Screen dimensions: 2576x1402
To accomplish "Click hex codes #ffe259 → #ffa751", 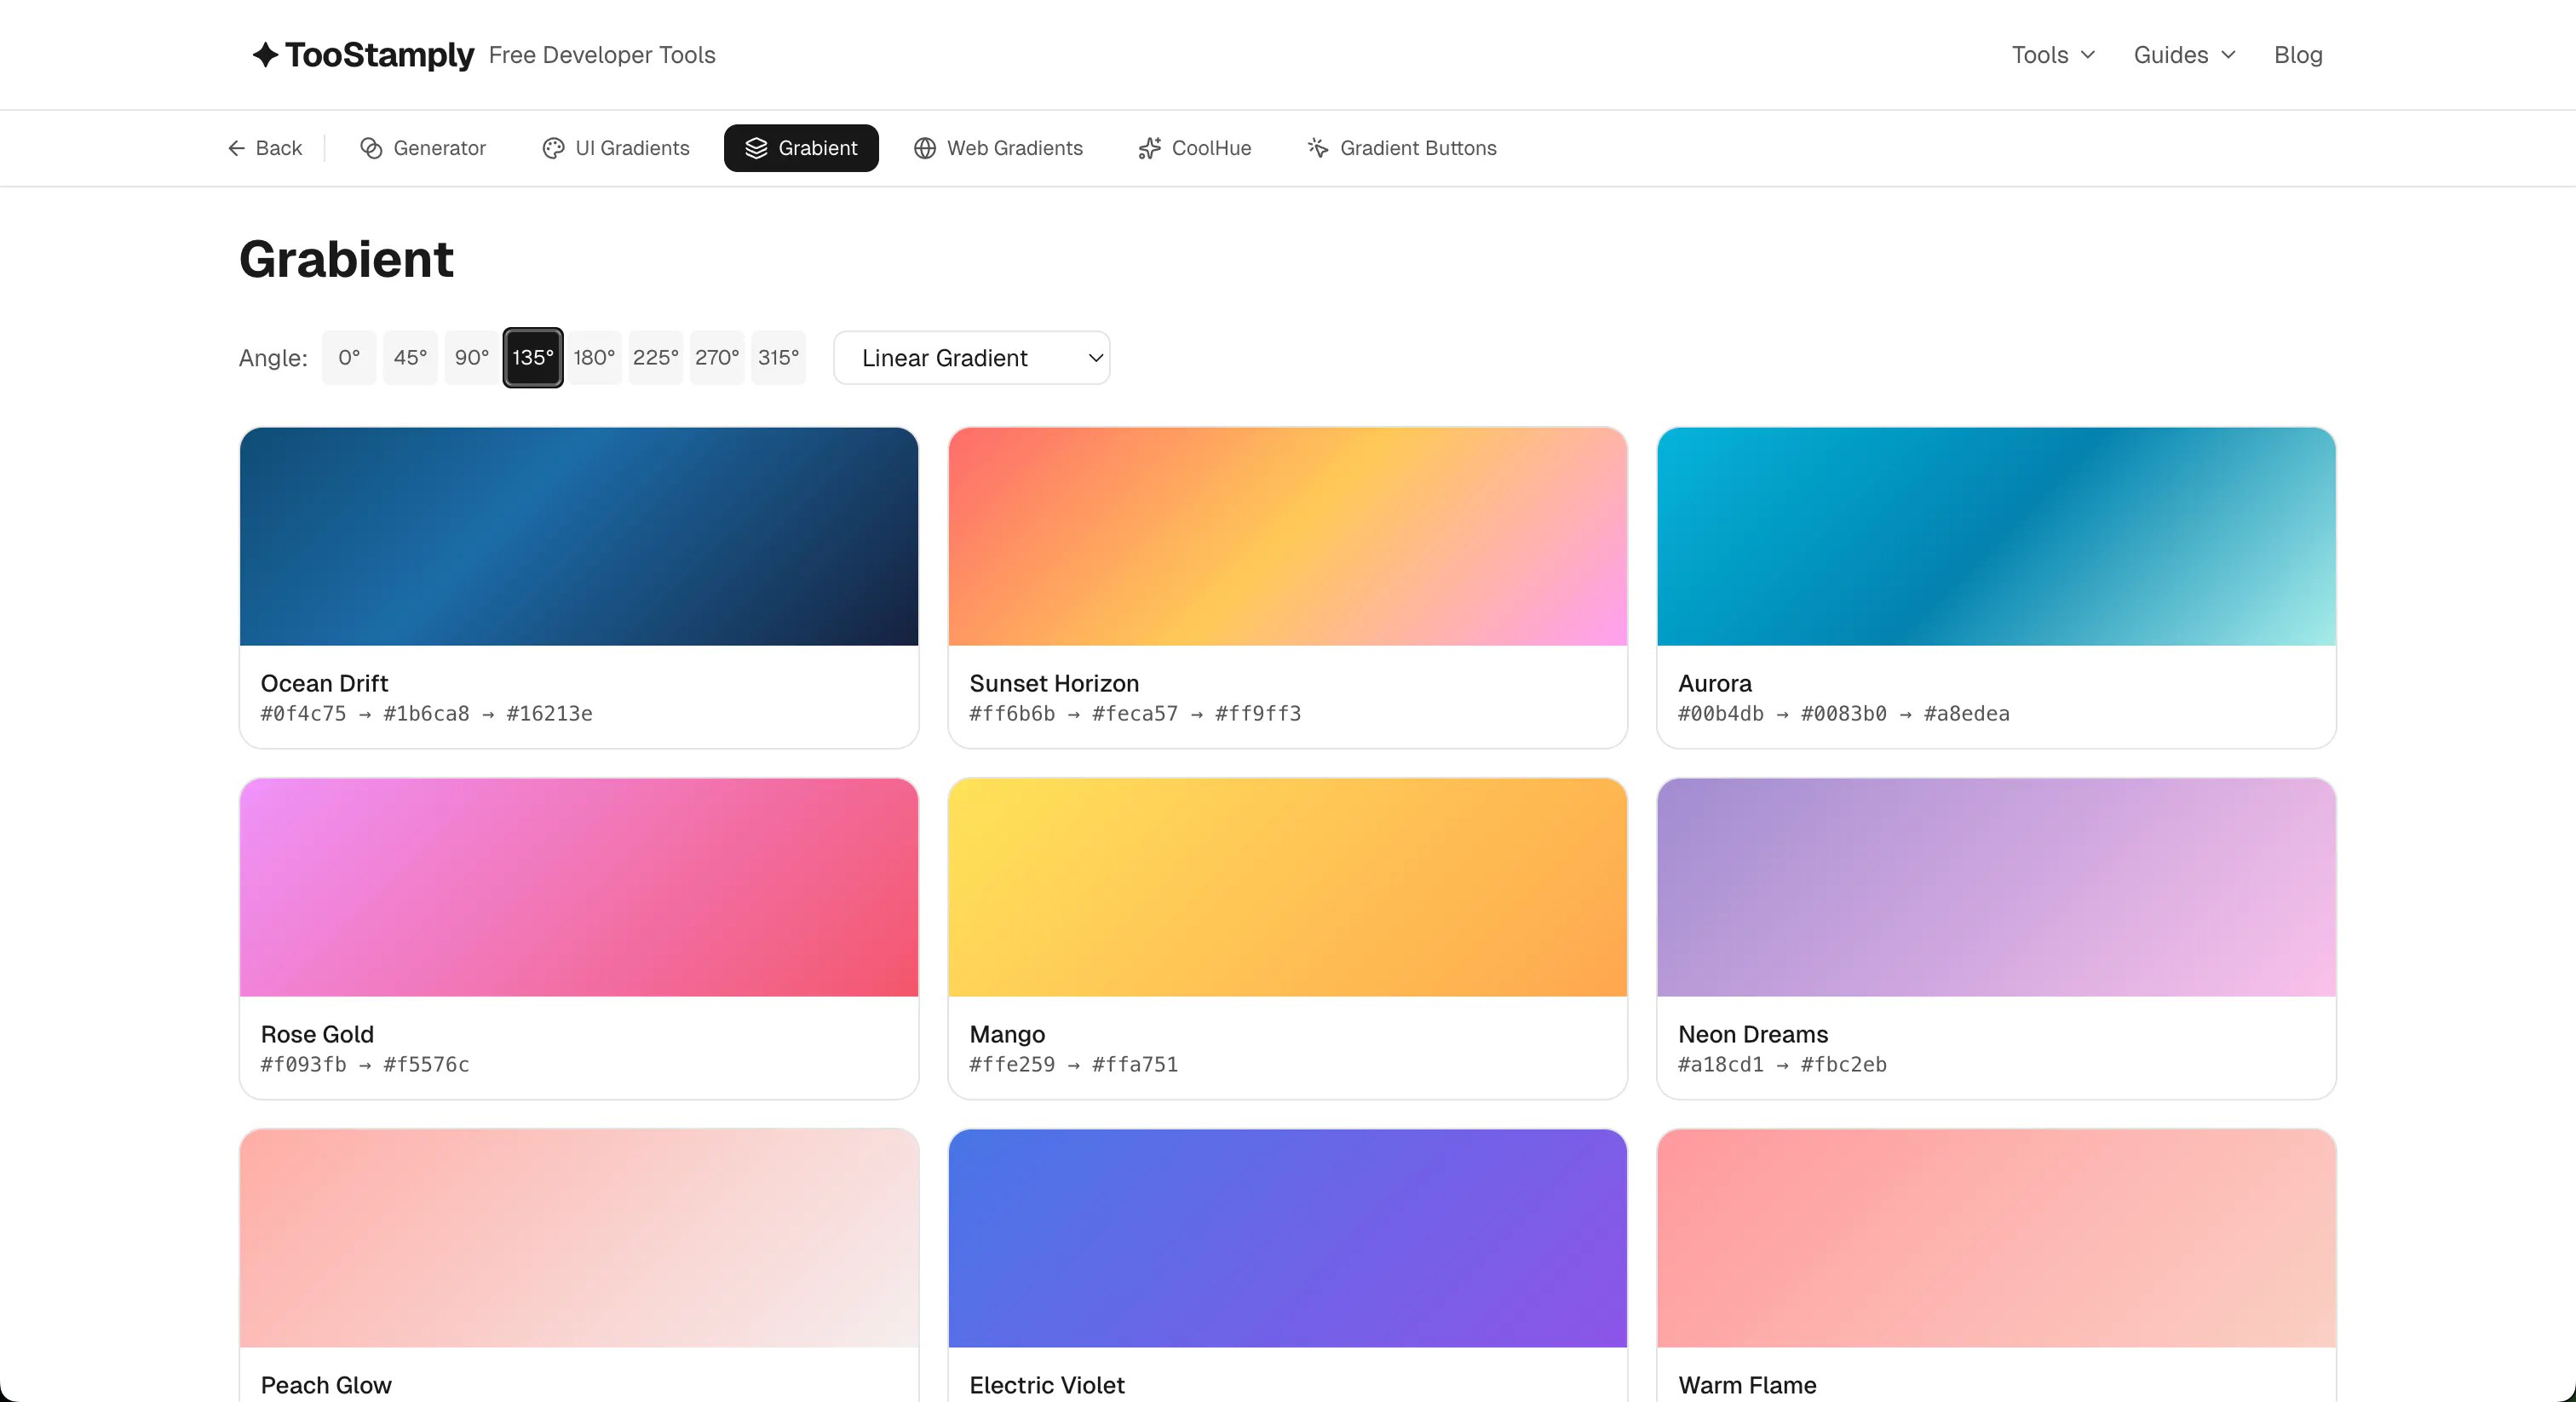I will 1074,1065.
